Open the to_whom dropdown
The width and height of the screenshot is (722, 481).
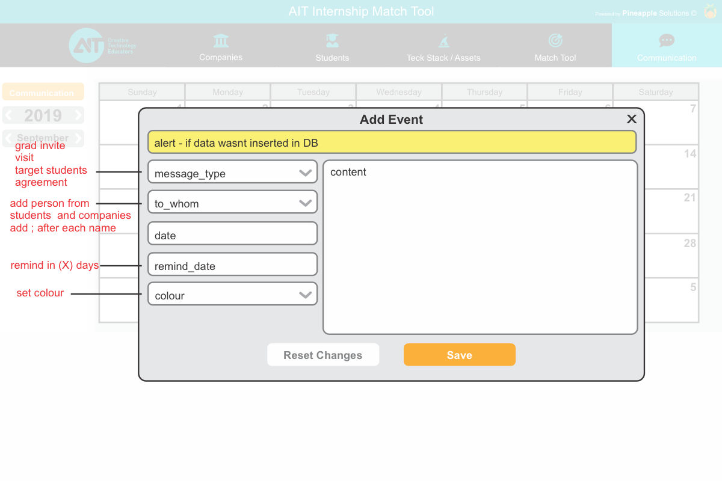click(305, 203)
